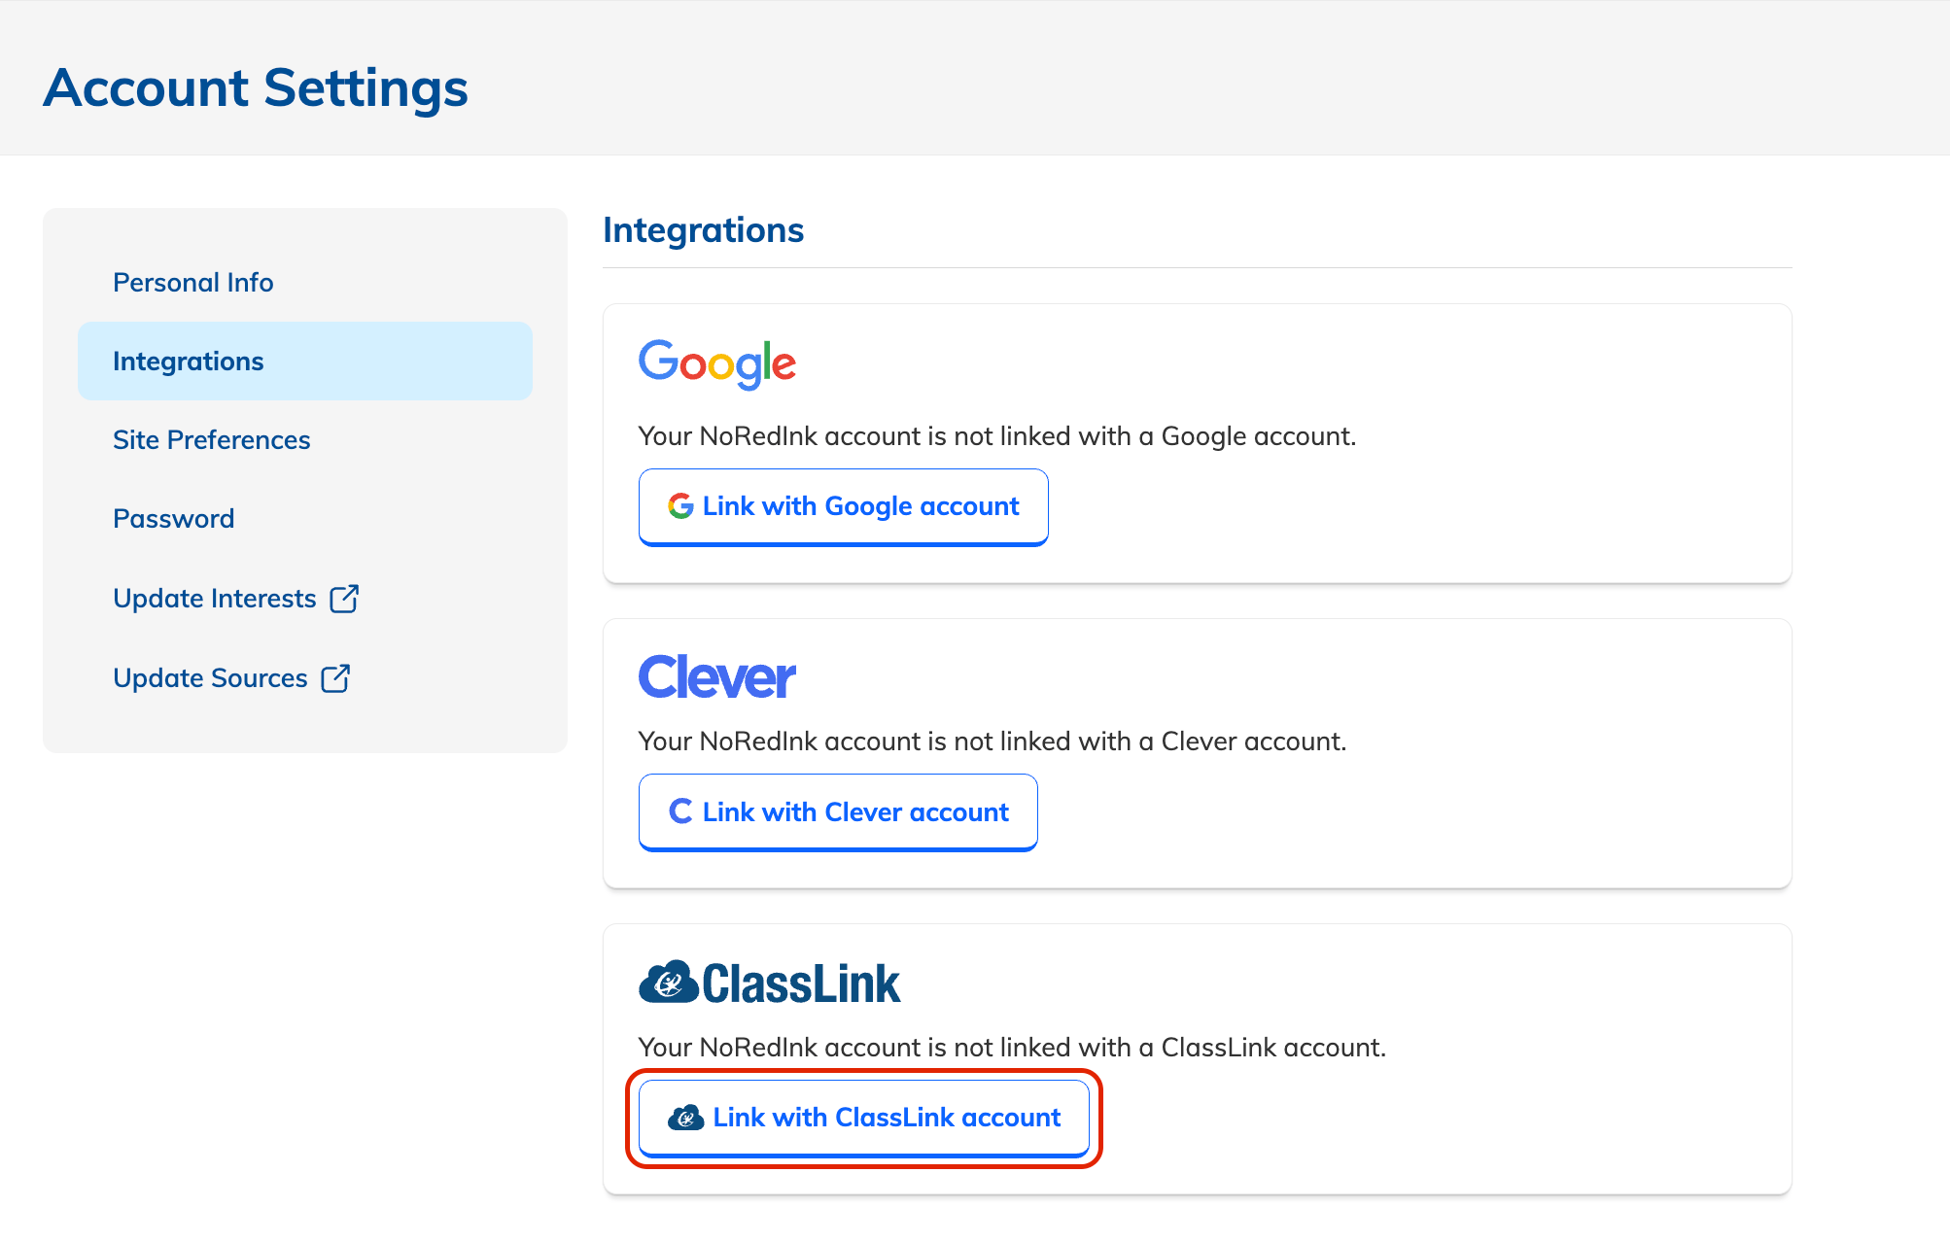Click the Google G icon on the link button
The width and height of the screenshot is (1950, 1242).
coord(680,505)
